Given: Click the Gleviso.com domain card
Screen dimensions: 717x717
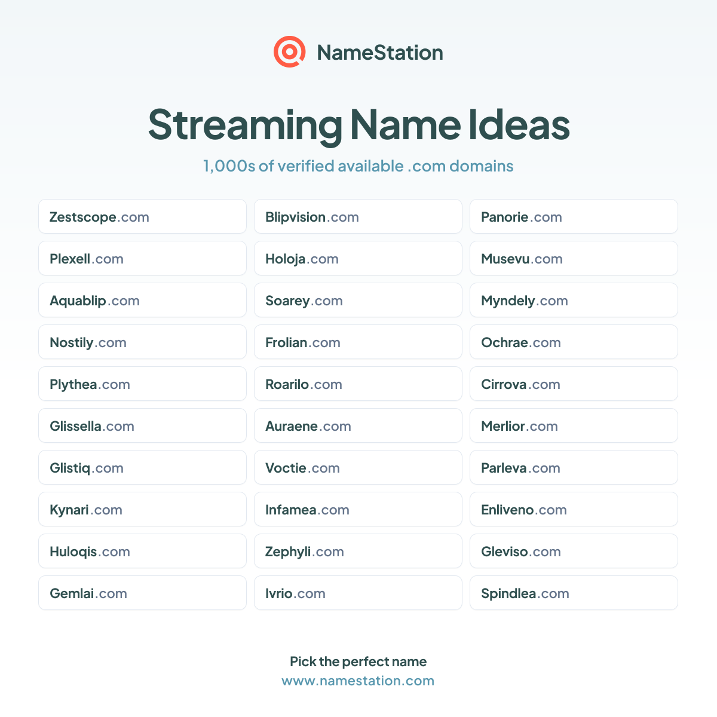Looking at the screenshot, I should click(x=574, y=551).
